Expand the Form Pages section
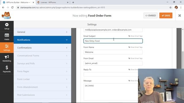This screenshot has width=184, height=103. [42, 71]
